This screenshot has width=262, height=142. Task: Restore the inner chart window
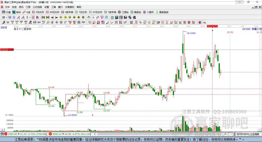[256, 7]
